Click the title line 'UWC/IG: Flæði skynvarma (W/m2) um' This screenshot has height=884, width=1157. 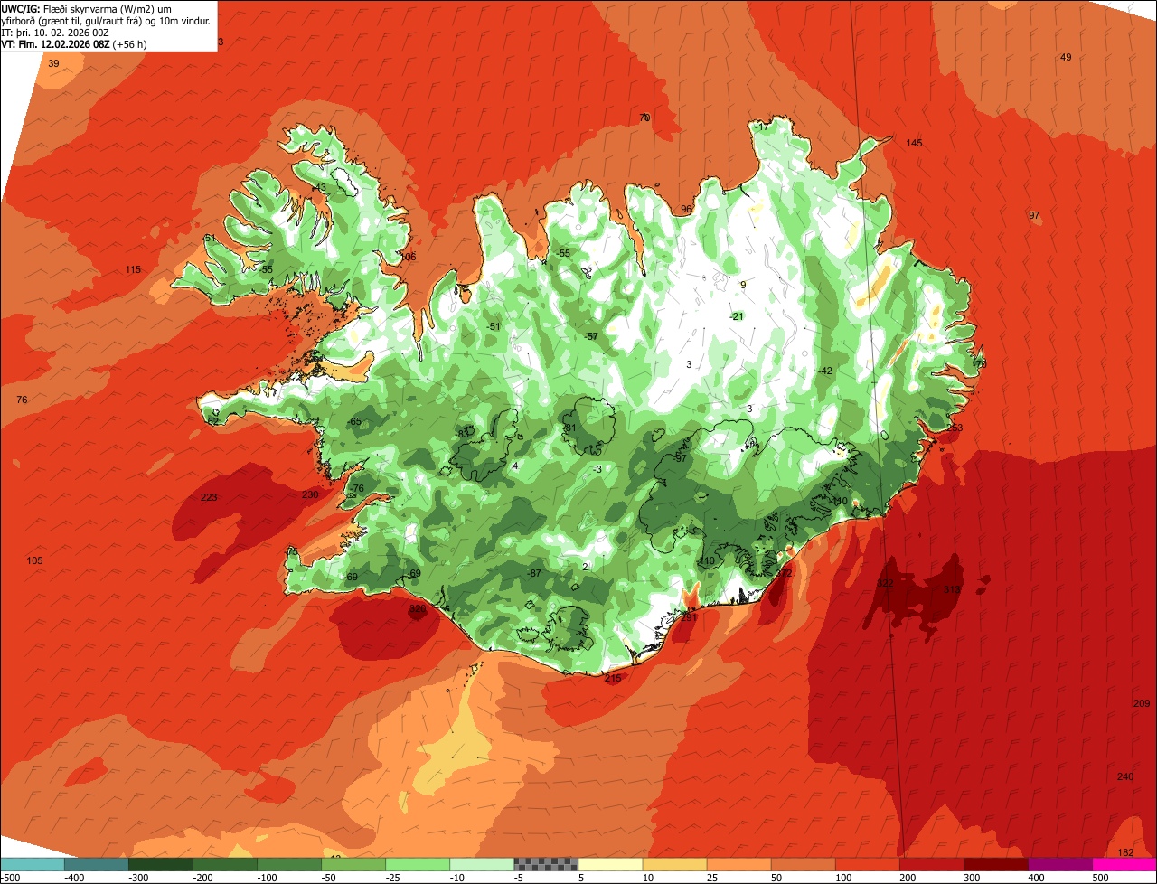[x=86, y=8]
